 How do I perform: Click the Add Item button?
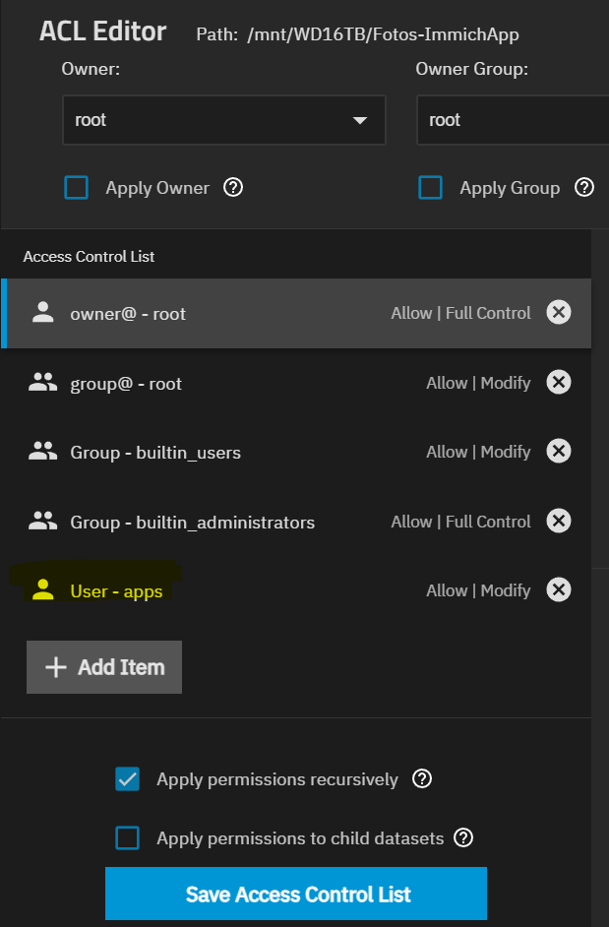[104, 667]
